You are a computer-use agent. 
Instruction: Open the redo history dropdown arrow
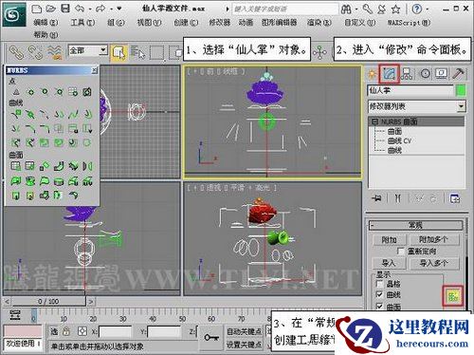pos(111,9)
